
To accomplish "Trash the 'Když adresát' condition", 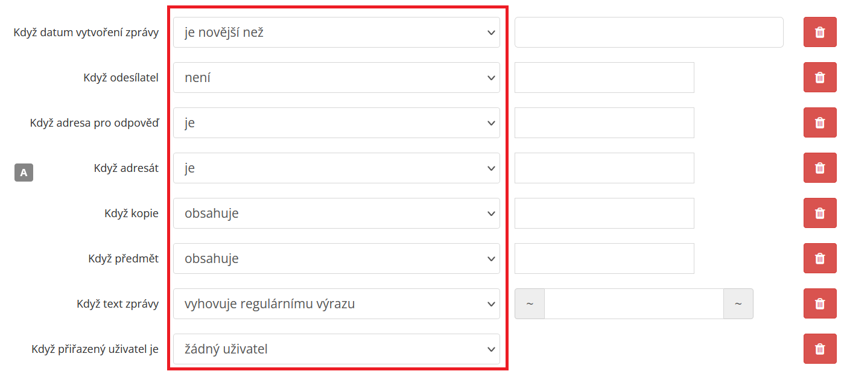I will click(820, 168).
